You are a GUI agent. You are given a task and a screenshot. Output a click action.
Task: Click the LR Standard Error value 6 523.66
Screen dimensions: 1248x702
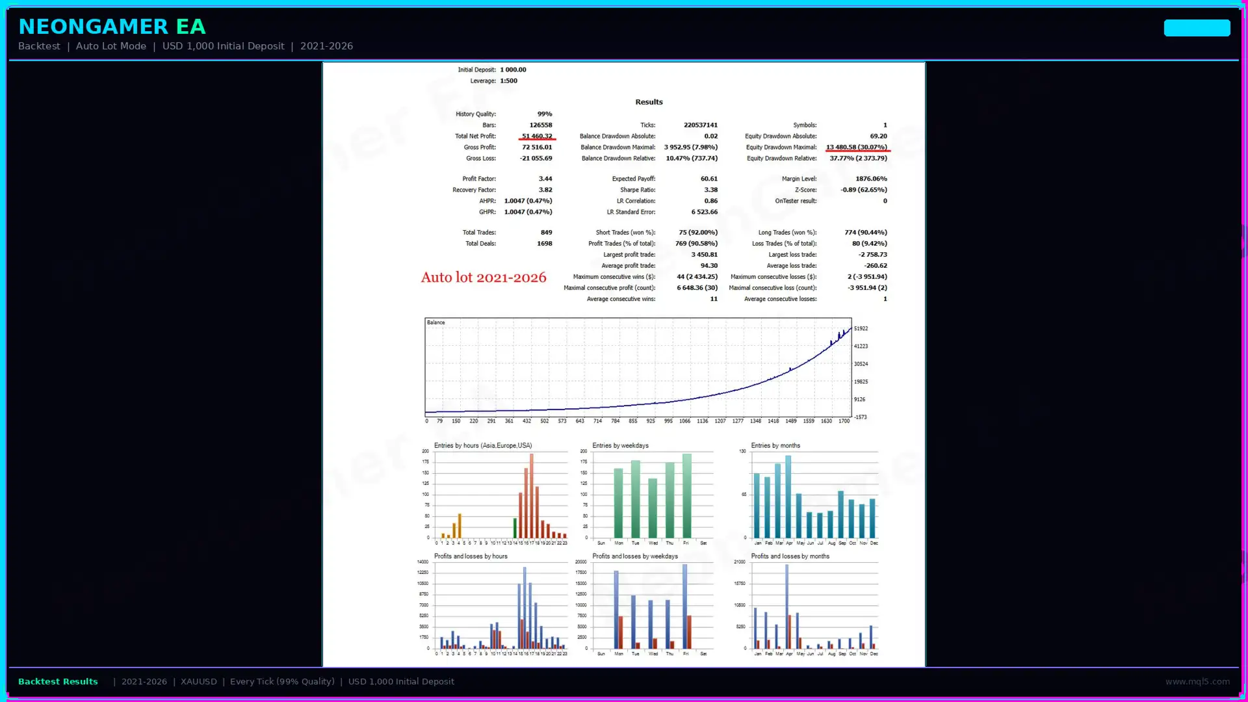point(705,212)
